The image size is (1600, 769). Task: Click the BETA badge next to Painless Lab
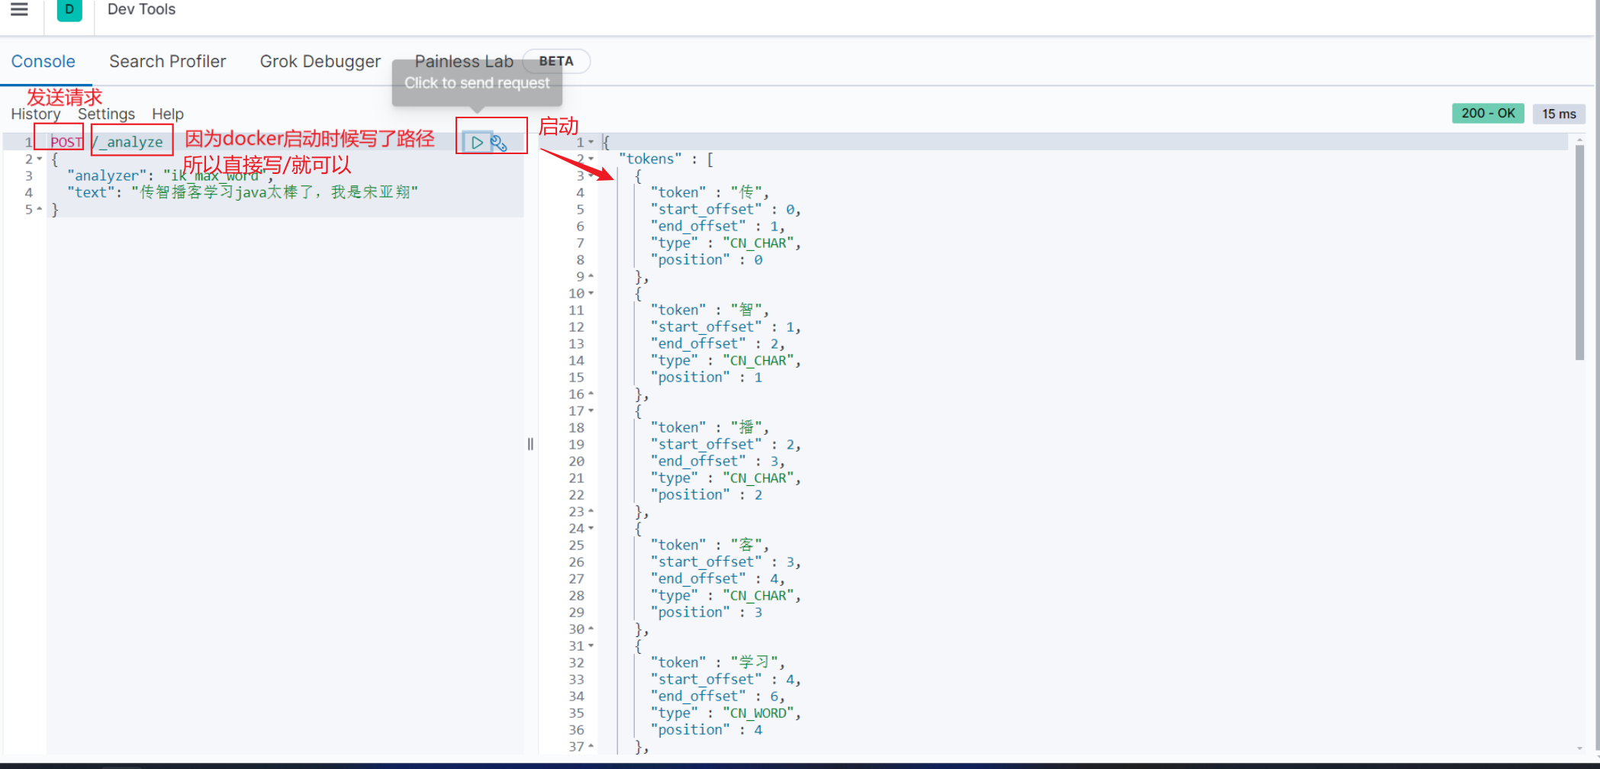[556, 61]
